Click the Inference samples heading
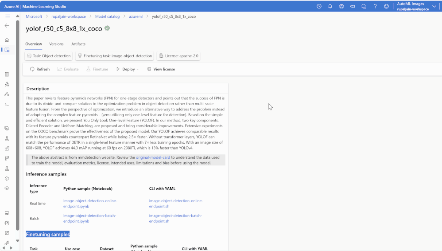The height and width of the screenshot is (251, 442). coord(46,174)
